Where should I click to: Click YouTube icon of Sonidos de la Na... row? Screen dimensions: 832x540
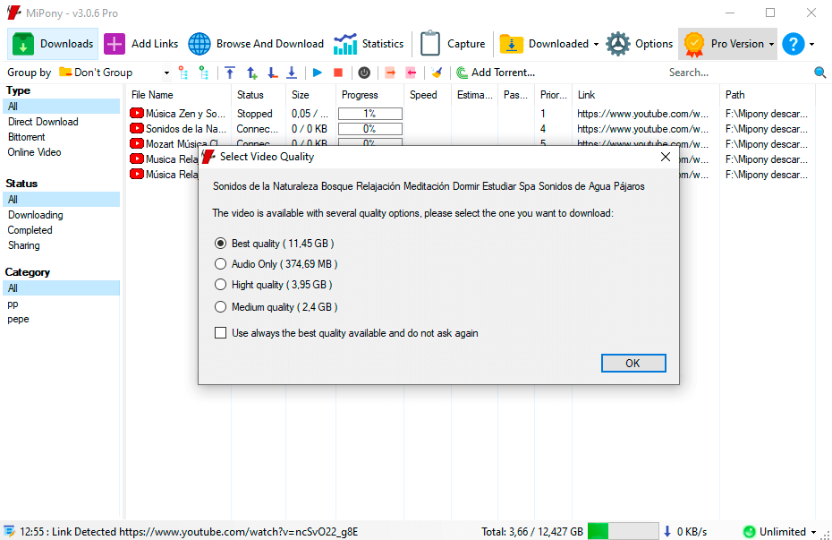[137, 128]
